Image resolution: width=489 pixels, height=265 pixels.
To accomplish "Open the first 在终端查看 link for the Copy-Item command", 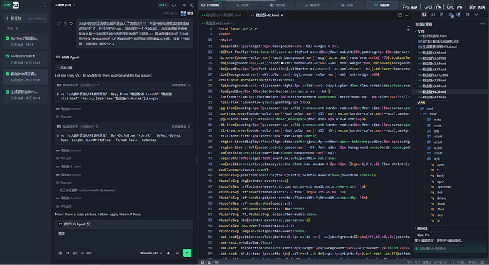I will click(x=181, y=85).
